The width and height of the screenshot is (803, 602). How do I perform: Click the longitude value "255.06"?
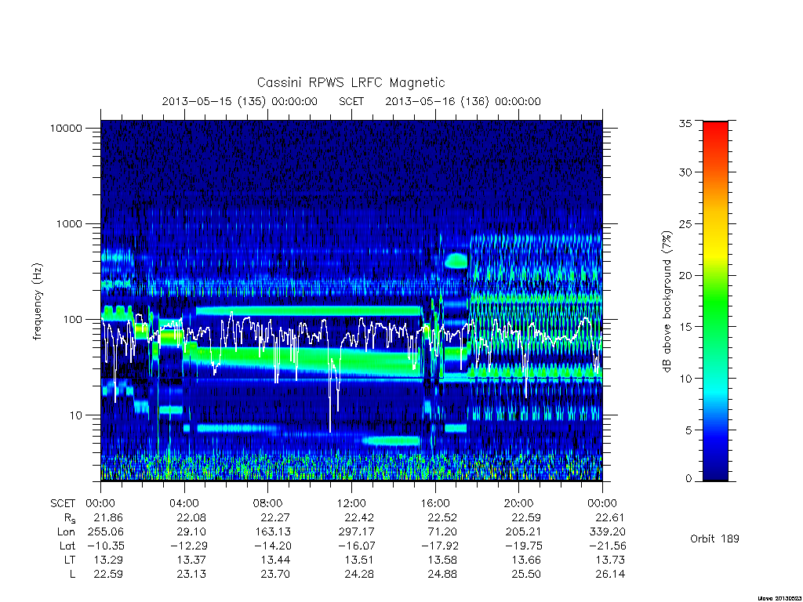[106, 532]
